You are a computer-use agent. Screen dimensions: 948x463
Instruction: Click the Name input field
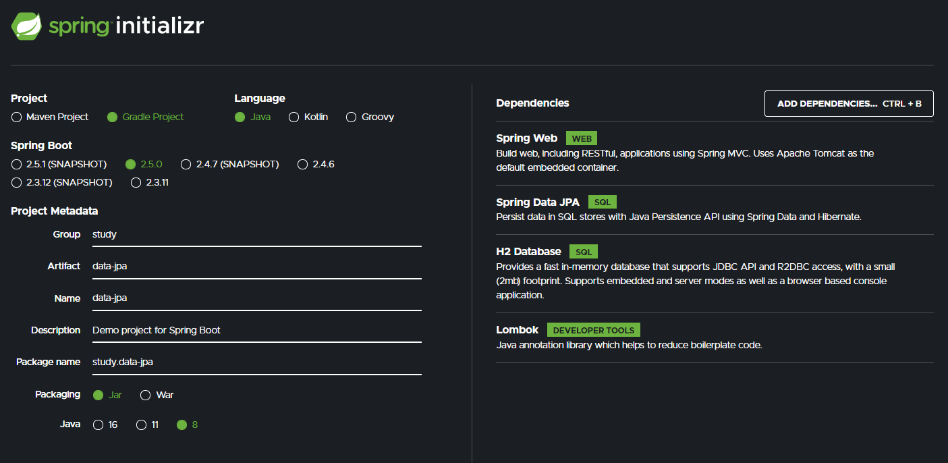(257, 298)
